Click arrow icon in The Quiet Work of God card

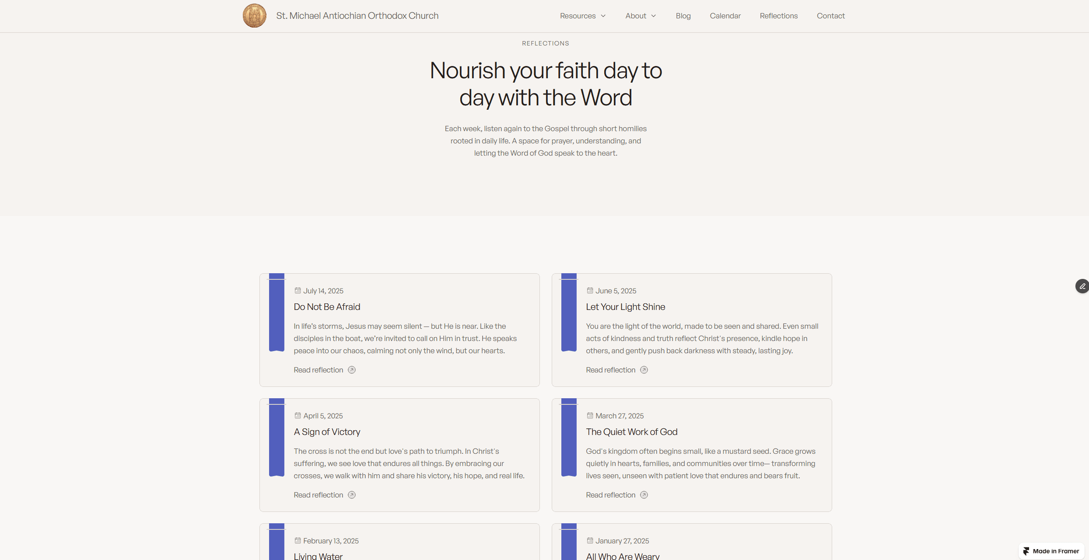click(644, 495)
